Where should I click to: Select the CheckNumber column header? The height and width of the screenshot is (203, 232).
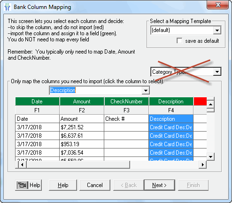click(x=126, y=101)
